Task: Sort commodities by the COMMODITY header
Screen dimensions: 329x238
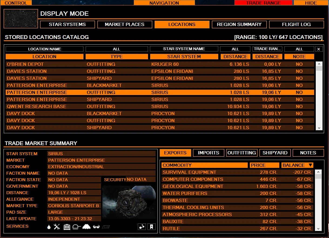Action: click(204, 165)
